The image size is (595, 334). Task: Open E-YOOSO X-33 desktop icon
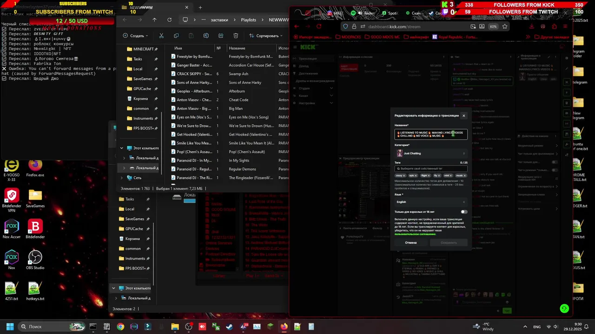(12, 170)
